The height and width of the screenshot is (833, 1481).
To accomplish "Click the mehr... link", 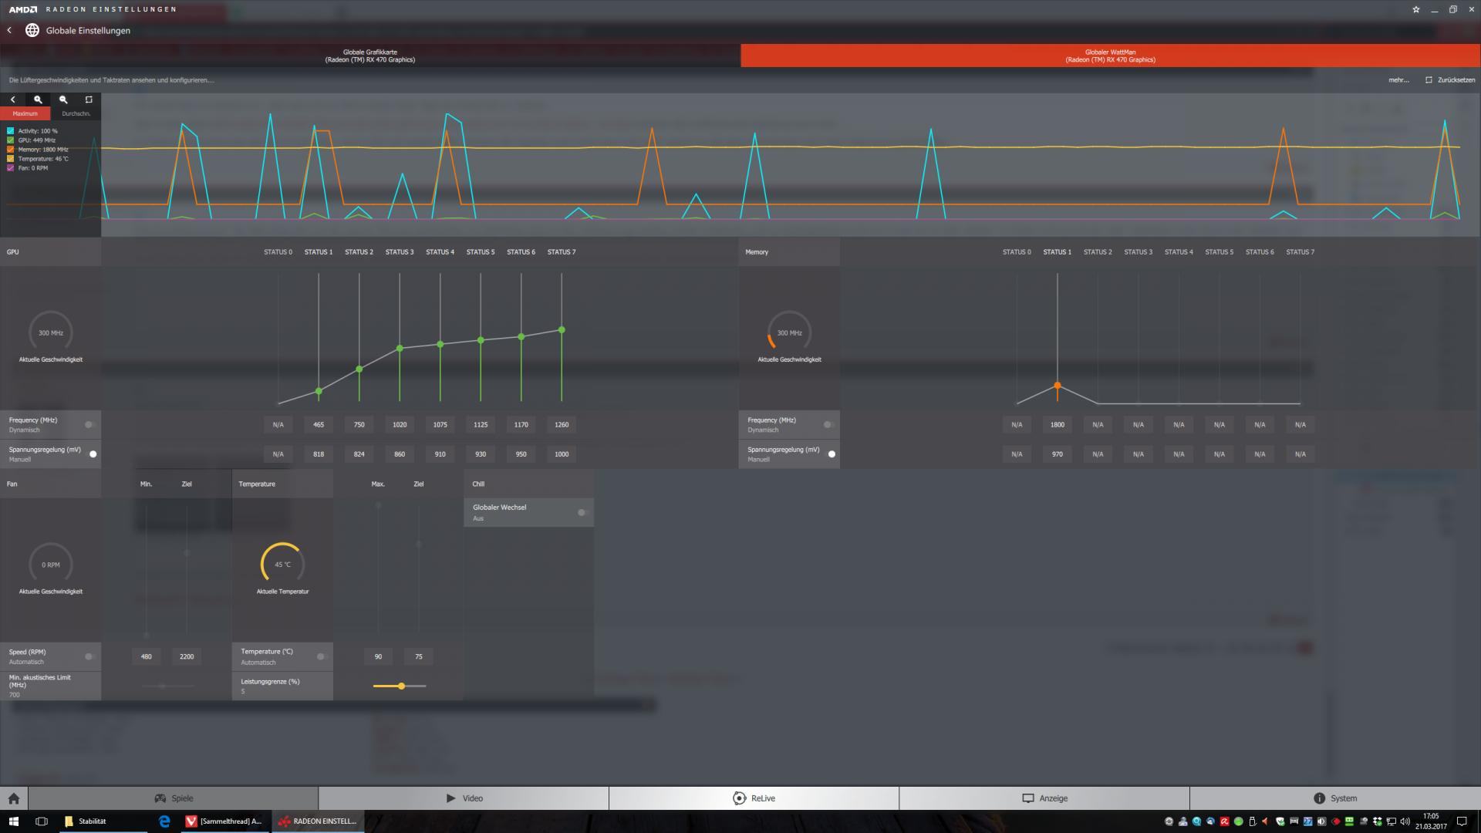I will tap(1398, 80).
